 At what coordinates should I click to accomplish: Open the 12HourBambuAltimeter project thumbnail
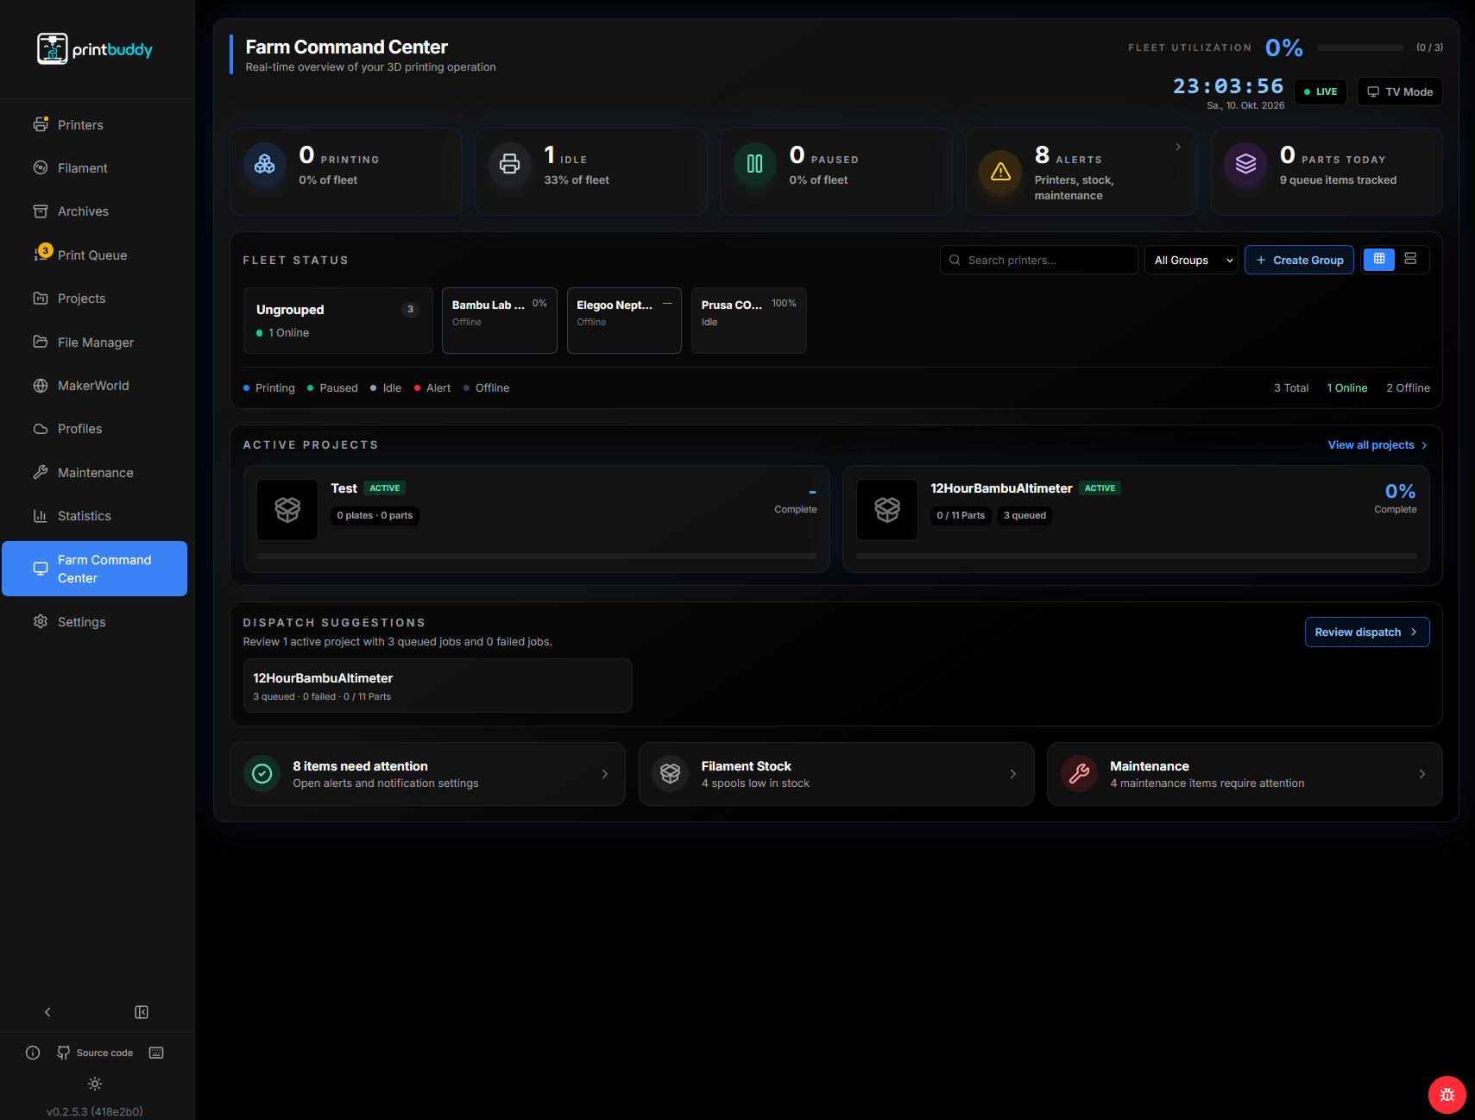coord(887,510)
